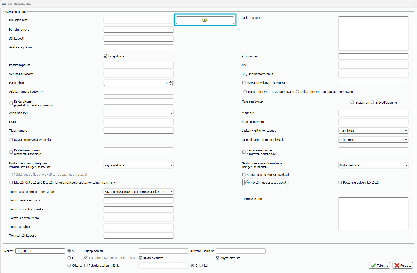
Task: Click the Toimitus postinumero field
Action: [139, 218]
